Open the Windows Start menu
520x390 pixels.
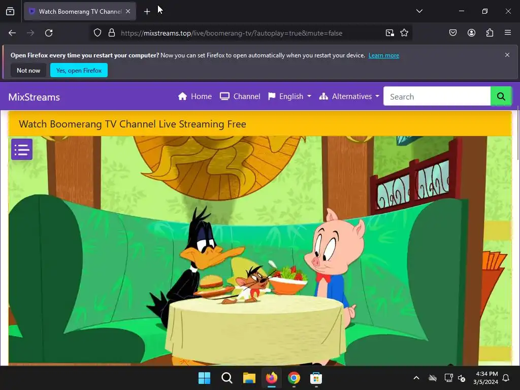204,378
